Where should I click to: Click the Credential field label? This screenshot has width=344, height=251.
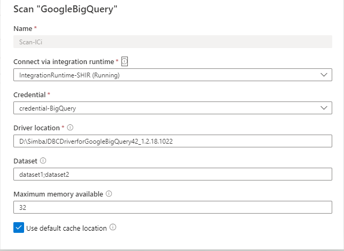click(x=30, y=95)
